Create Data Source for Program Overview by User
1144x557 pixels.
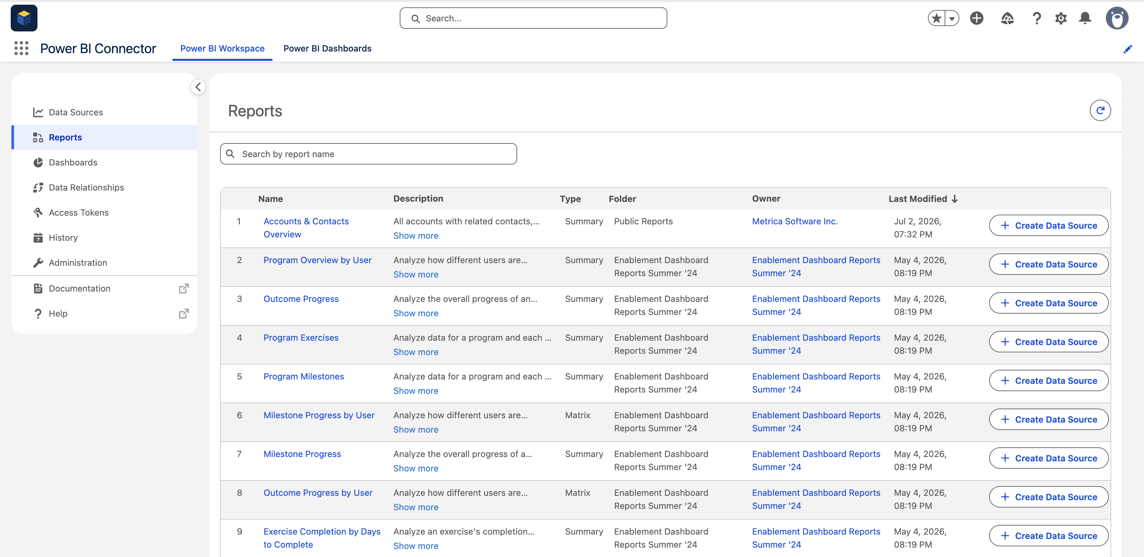coord(1049,264)
